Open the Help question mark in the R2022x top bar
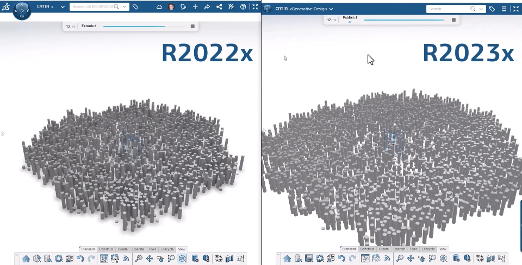 [x=243, y=7]
